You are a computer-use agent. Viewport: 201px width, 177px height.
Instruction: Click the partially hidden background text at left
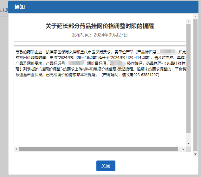tap(3, 10)
